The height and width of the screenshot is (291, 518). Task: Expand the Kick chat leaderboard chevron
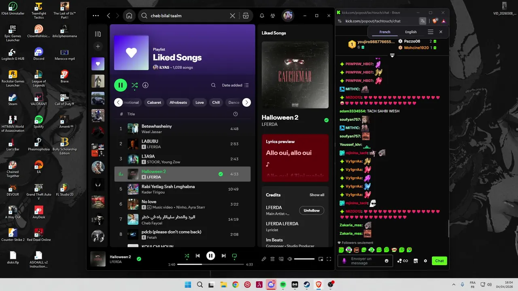(x=392, y=55)
